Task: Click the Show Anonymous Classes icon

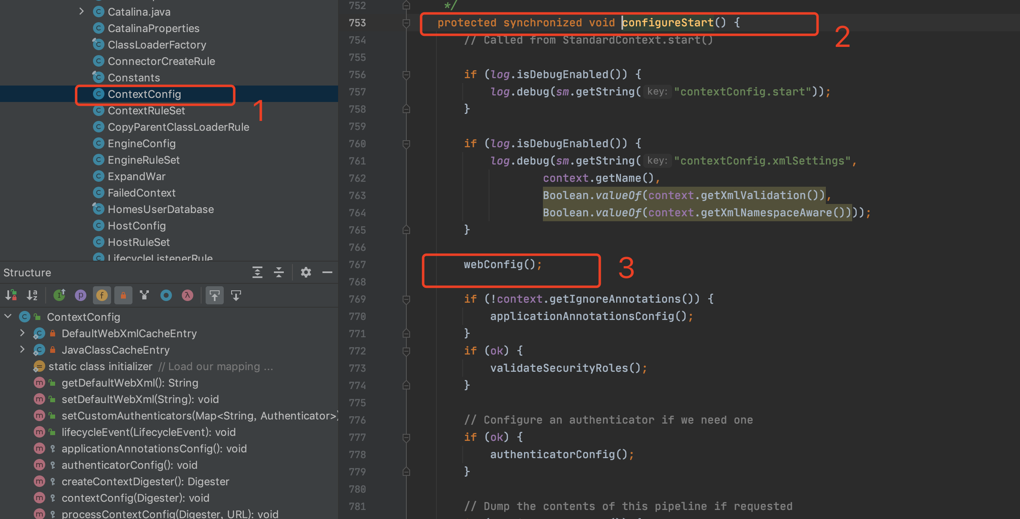Action: coord(166,295)
